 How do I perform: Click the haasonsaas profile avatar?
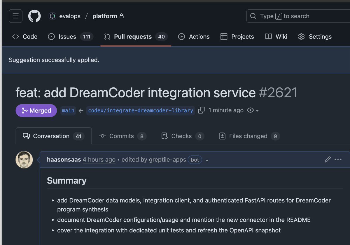[x=24, y=160]
